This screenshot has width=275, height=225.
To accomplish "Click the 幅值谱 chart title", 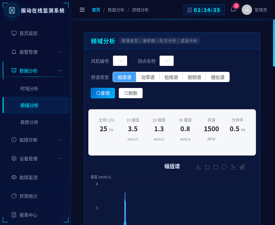I will [x=172, y=166].
